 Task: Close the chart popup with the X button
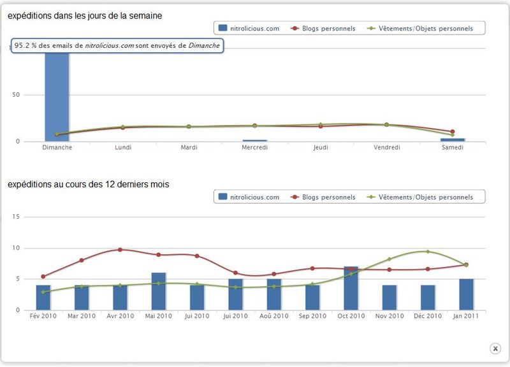tap(495, 349)
